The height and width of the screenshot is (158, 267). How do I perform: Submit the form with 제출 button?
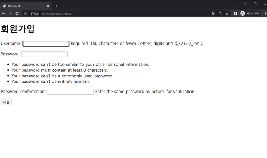6,102
